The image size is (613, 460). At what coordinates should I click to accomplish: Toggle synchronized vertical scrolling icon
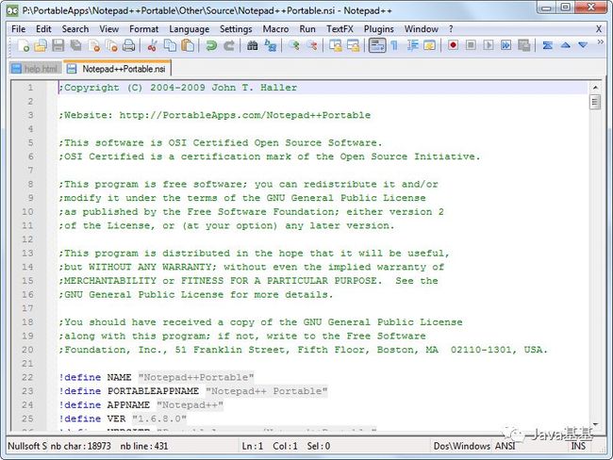335,46
